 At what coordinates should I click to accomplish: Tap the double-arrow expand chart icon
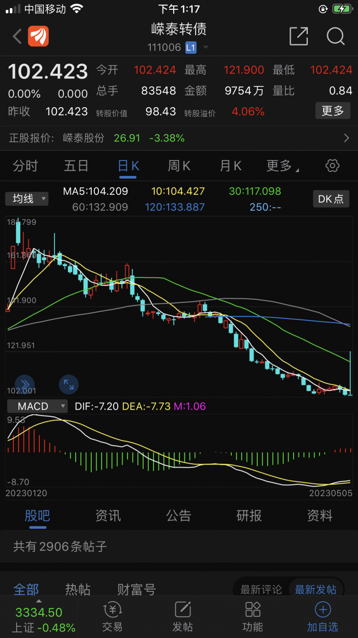25,385
